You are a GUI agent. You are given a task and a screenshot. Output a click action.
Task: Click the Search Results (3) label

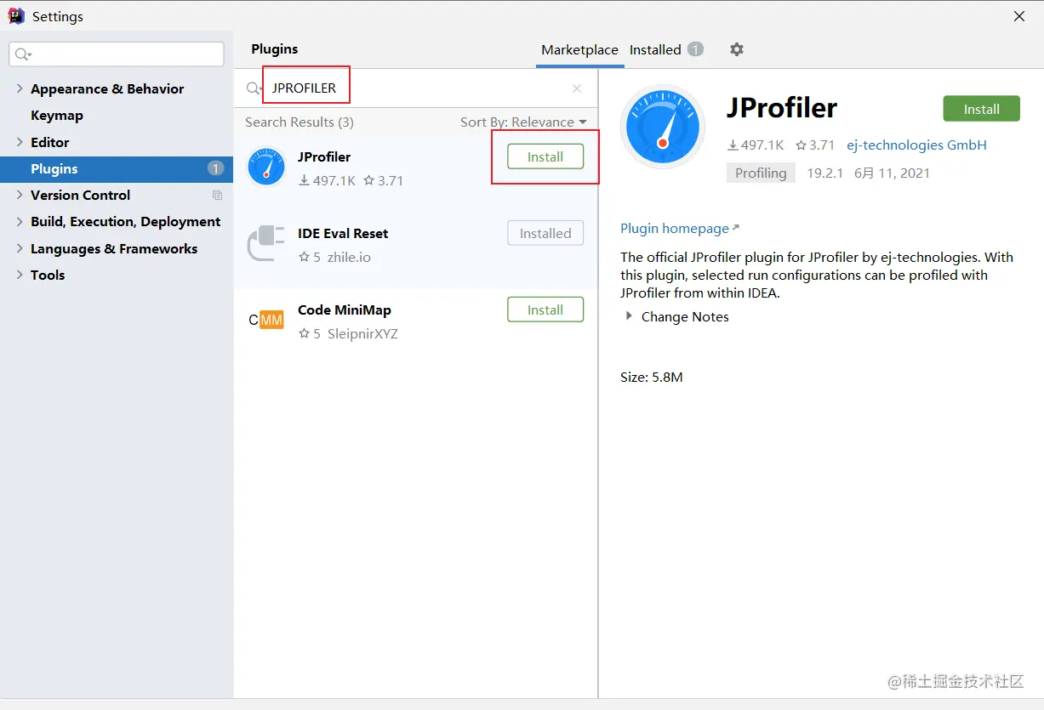coord(300,122)
